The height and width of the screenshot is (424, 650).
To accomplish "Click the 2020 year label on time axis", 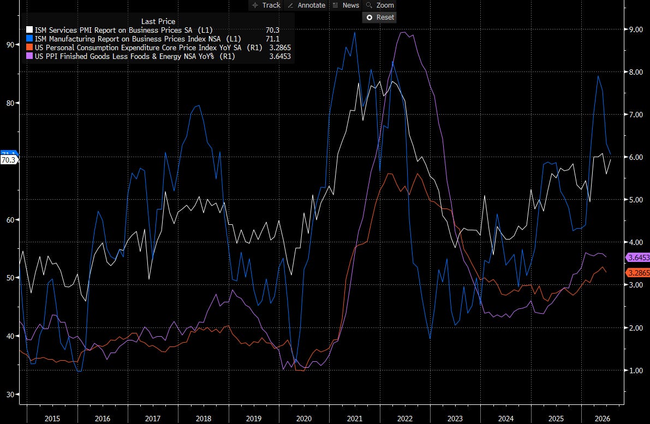I will point(304,419).
